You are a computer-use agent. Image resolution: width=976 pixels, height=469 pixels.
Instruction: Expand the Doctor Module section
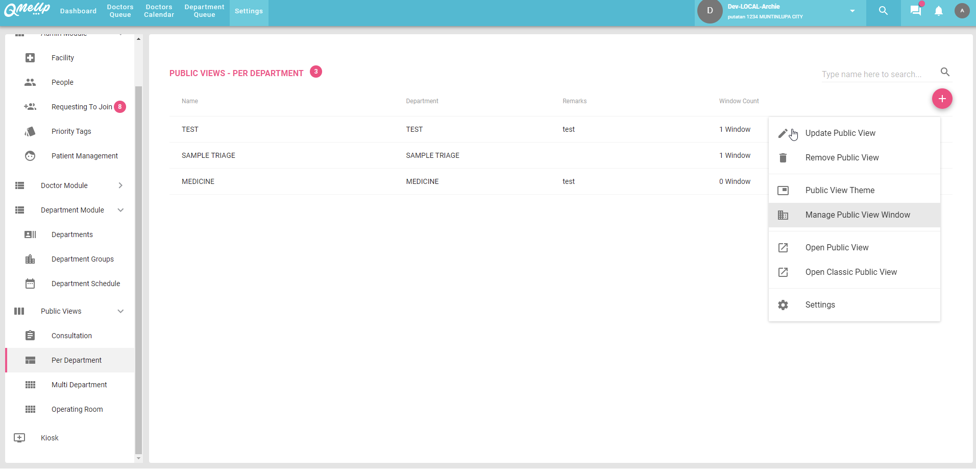point(120,185)
